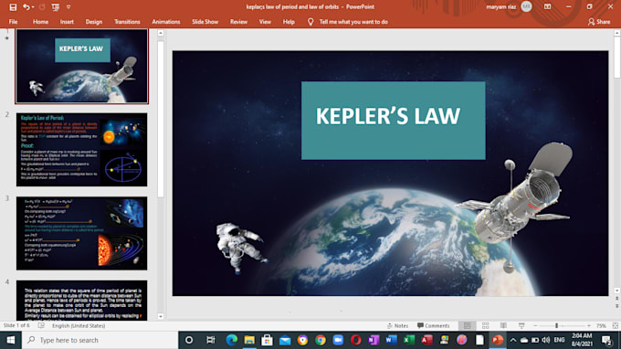Undo the last action
The image size is (621, 349).
point(26,7)
